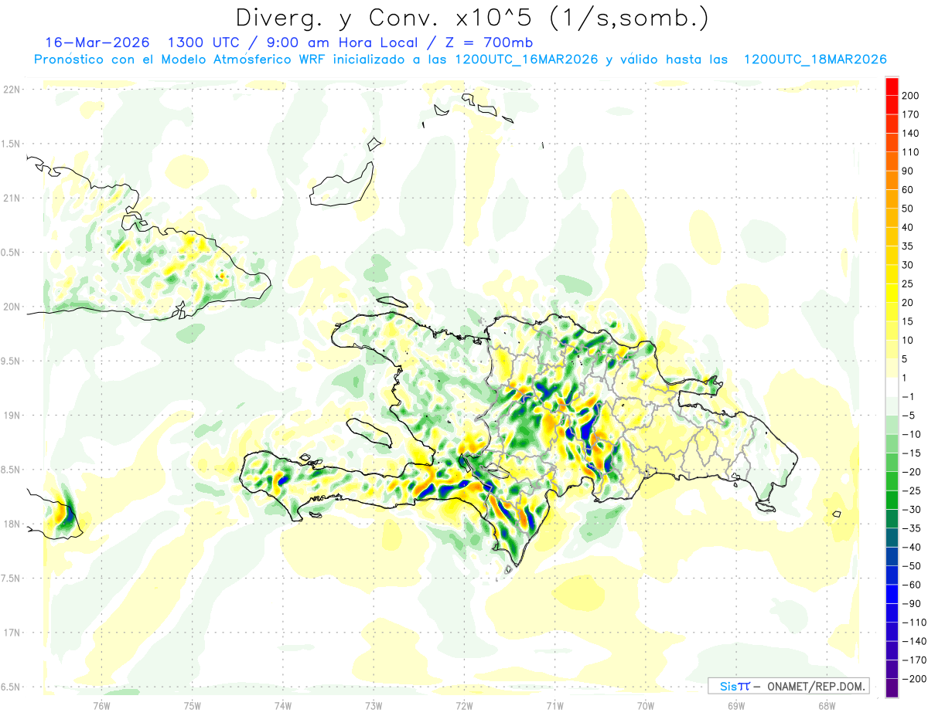Image resolution: width=928 pixels, height=716 pixels.
Task: Click the ONAMET/REP.DOM. logo box
Action: coord(788,686)
